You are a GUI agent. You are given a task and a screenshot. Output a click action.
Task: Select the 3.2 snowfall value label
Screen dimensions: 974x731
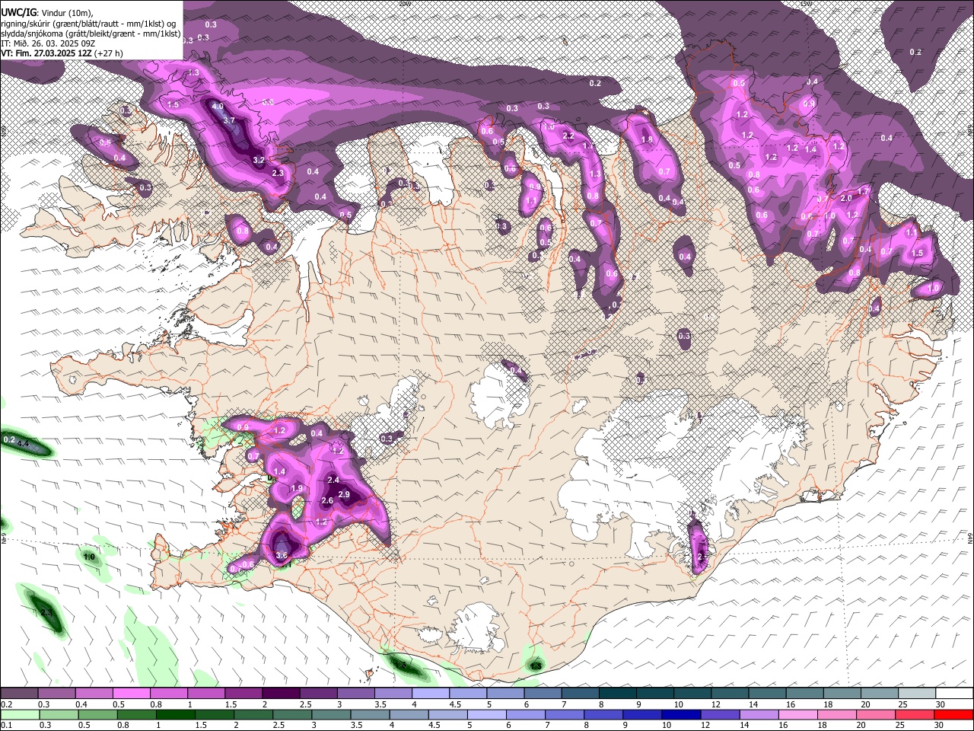[x=259, y=160]
